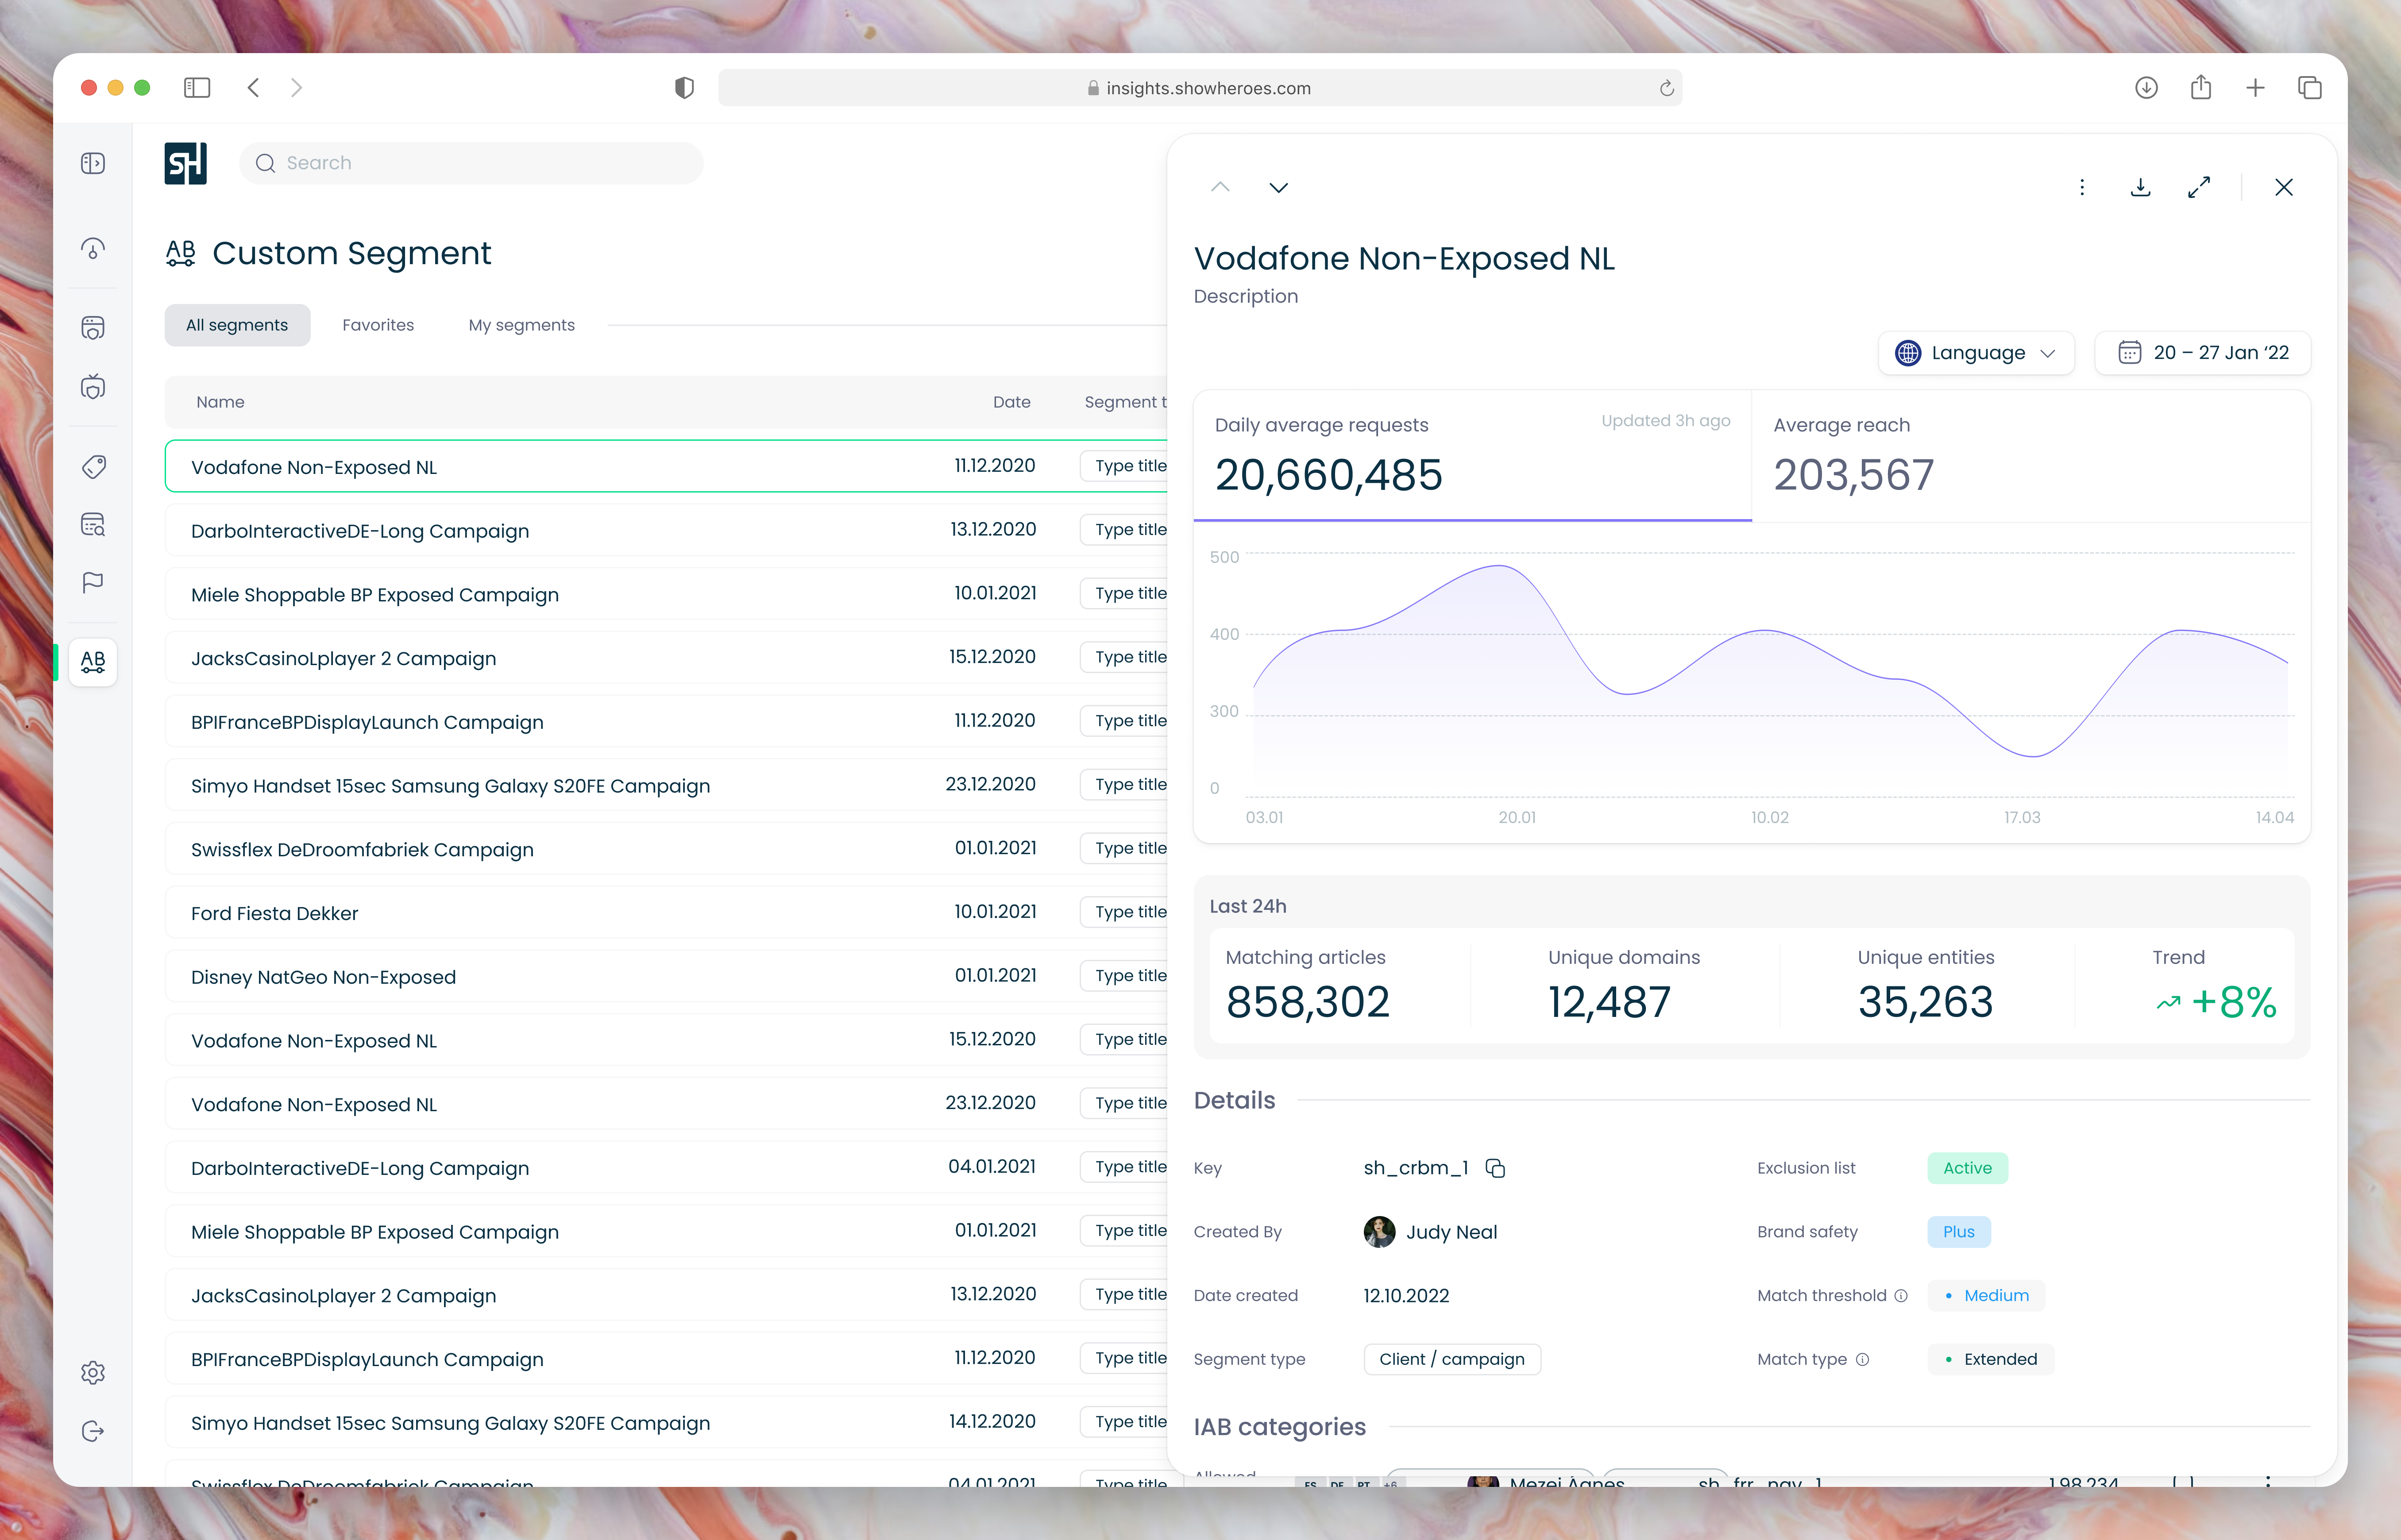Open the Language dropdown
2401x1540 pixels.
click(1976, 353)
